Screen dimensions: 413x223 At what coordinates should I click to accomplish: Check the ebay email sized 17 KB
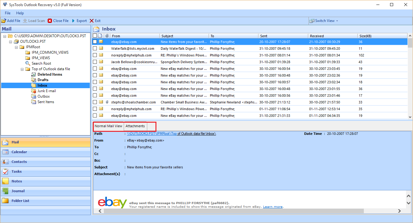pos(95,95)
